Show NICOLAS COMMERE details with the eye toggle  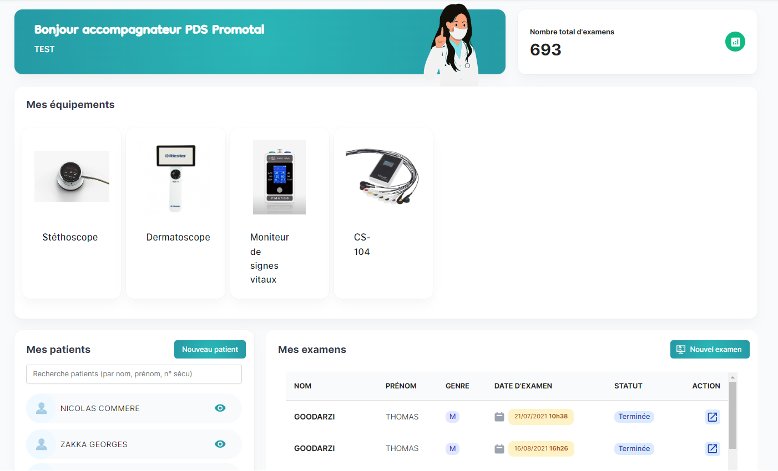220,408
